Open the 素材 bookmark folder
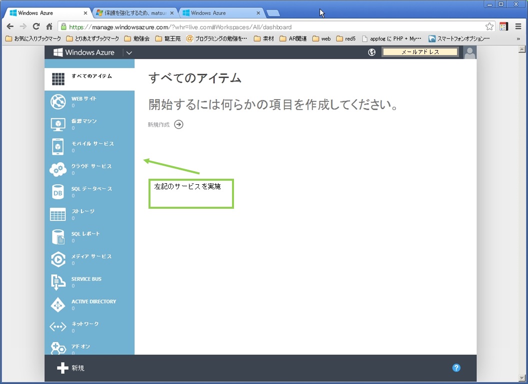The width and height of the screenshot is (528, 384). [x=264, y=39]
